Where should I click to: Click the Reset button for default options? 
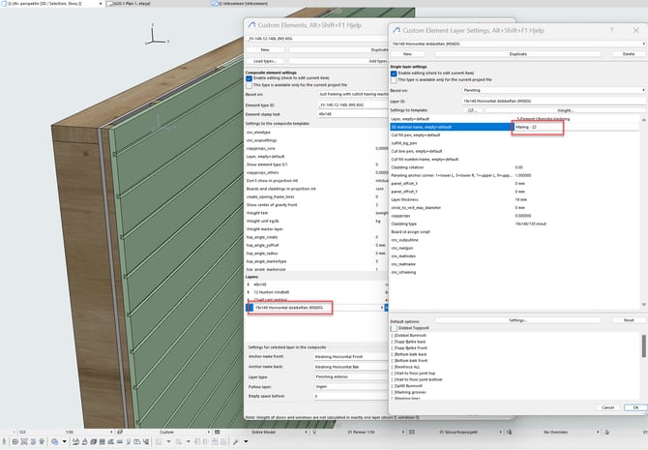click(x=628, y=319)
